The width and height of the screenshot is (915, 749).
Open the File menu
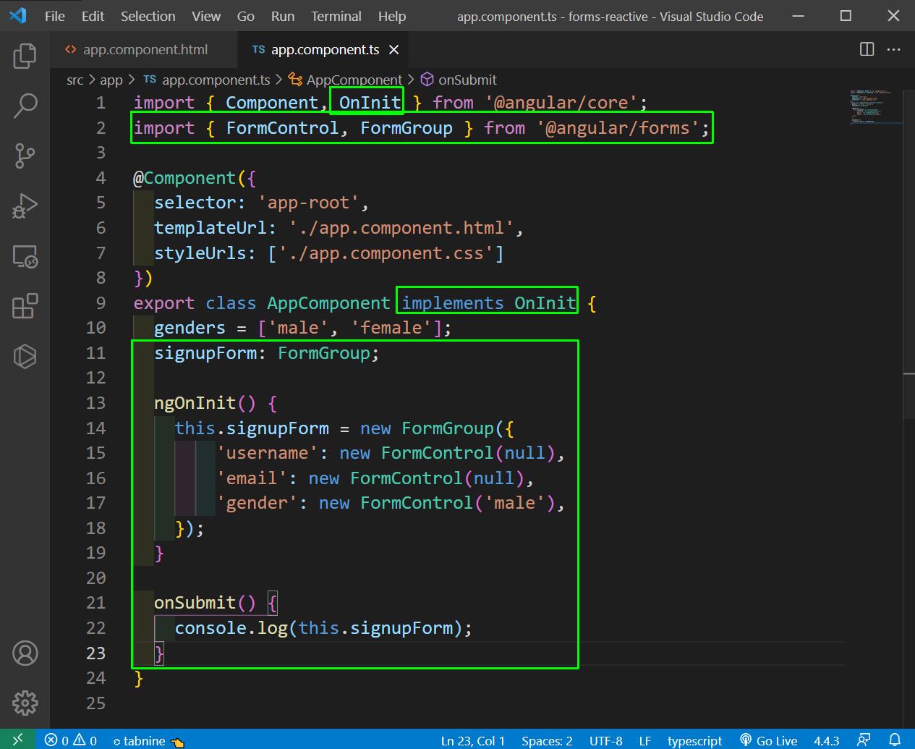tap(55, 16)
